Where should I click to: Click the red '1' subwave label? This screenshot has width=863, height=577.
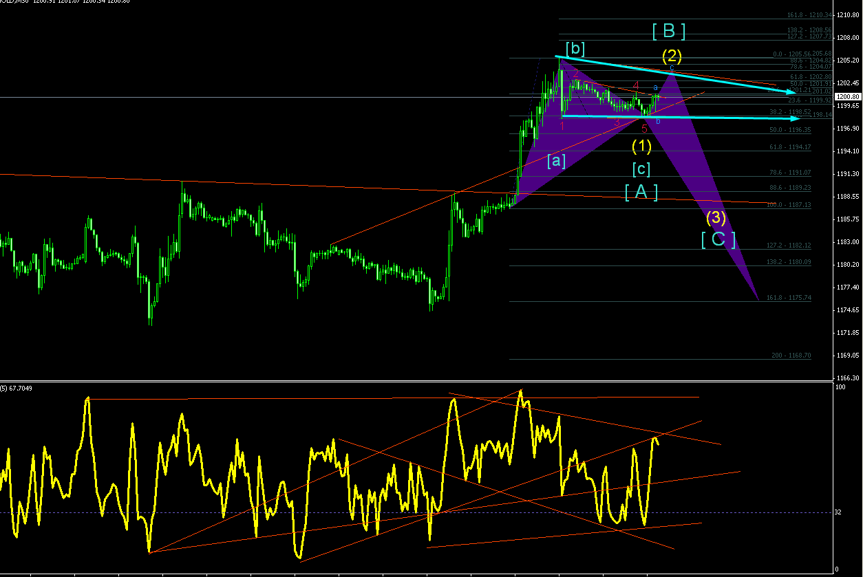[562, 127]
